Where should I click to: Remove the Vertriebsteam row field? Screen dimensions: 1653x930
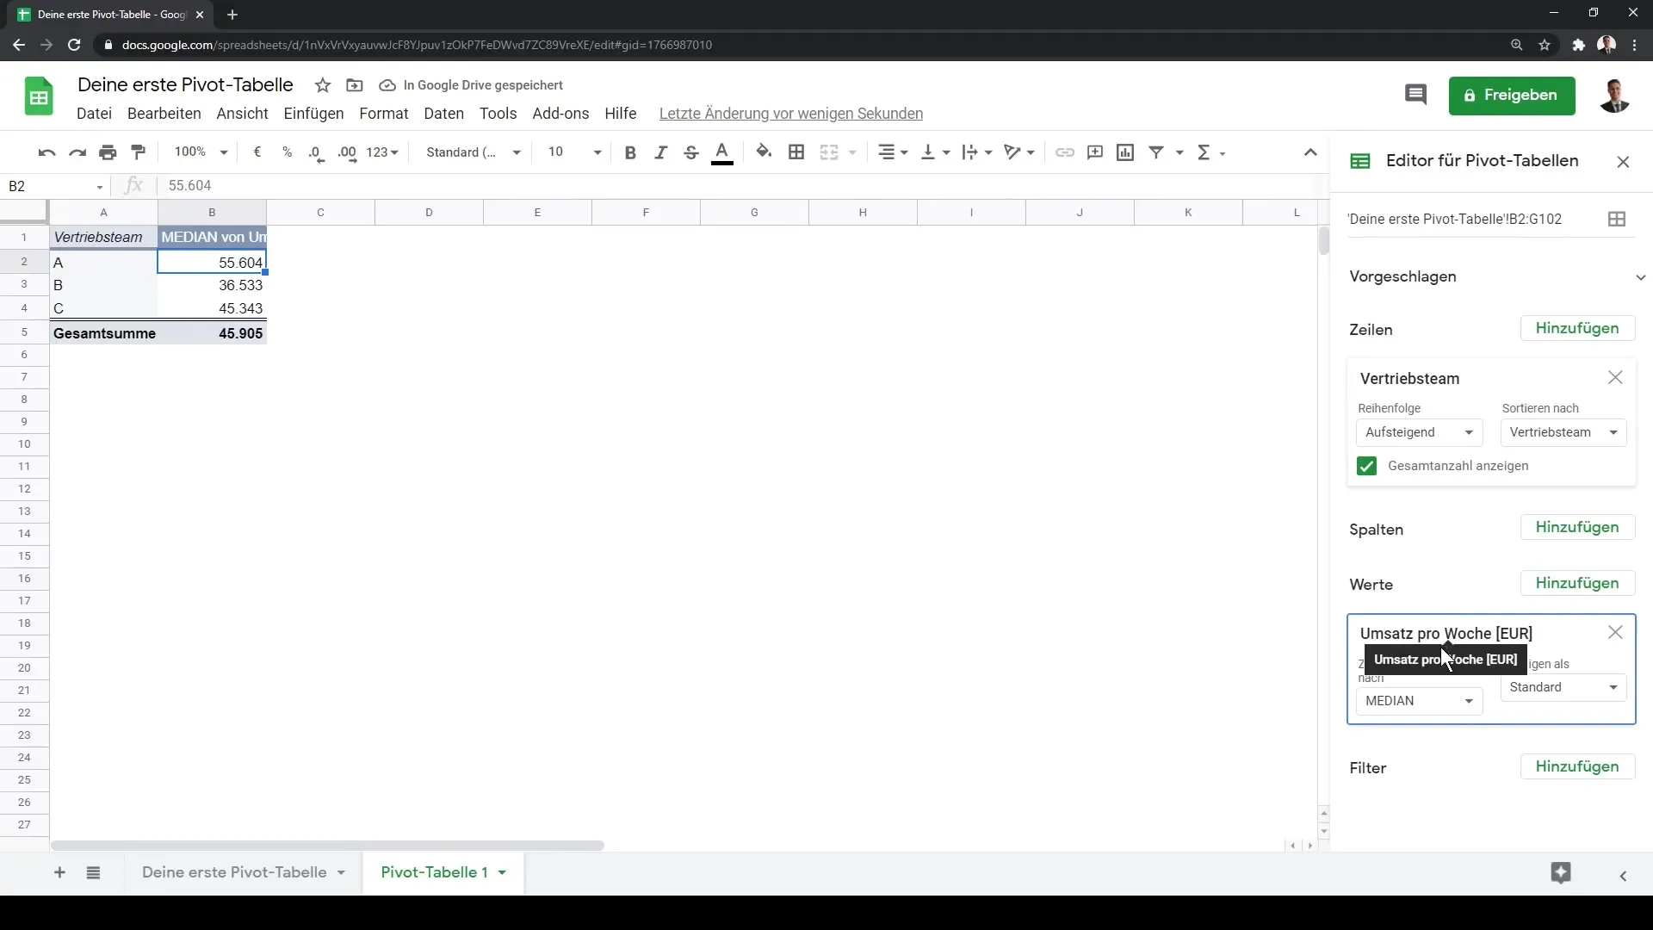pos(1615,377)
